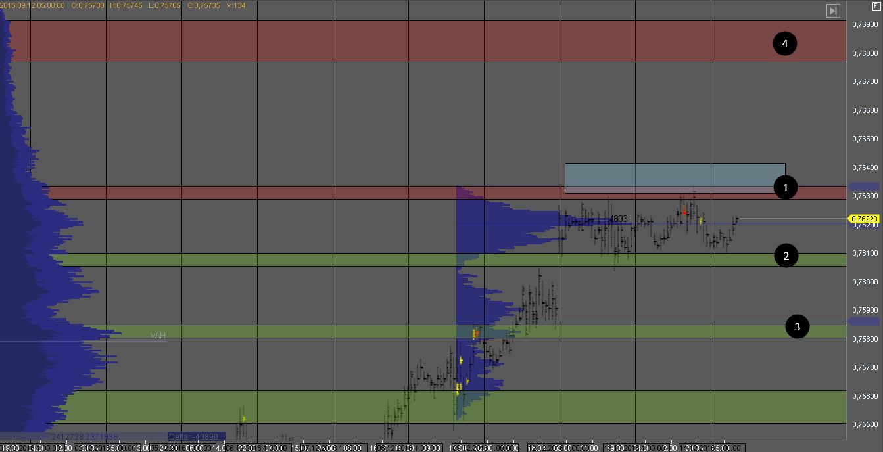Image resolution: width=883 pixels, height=452 pixels.
Task: Select the yellow current price label 0,76220
Action: pyautogui.click(x=864, y=219)
